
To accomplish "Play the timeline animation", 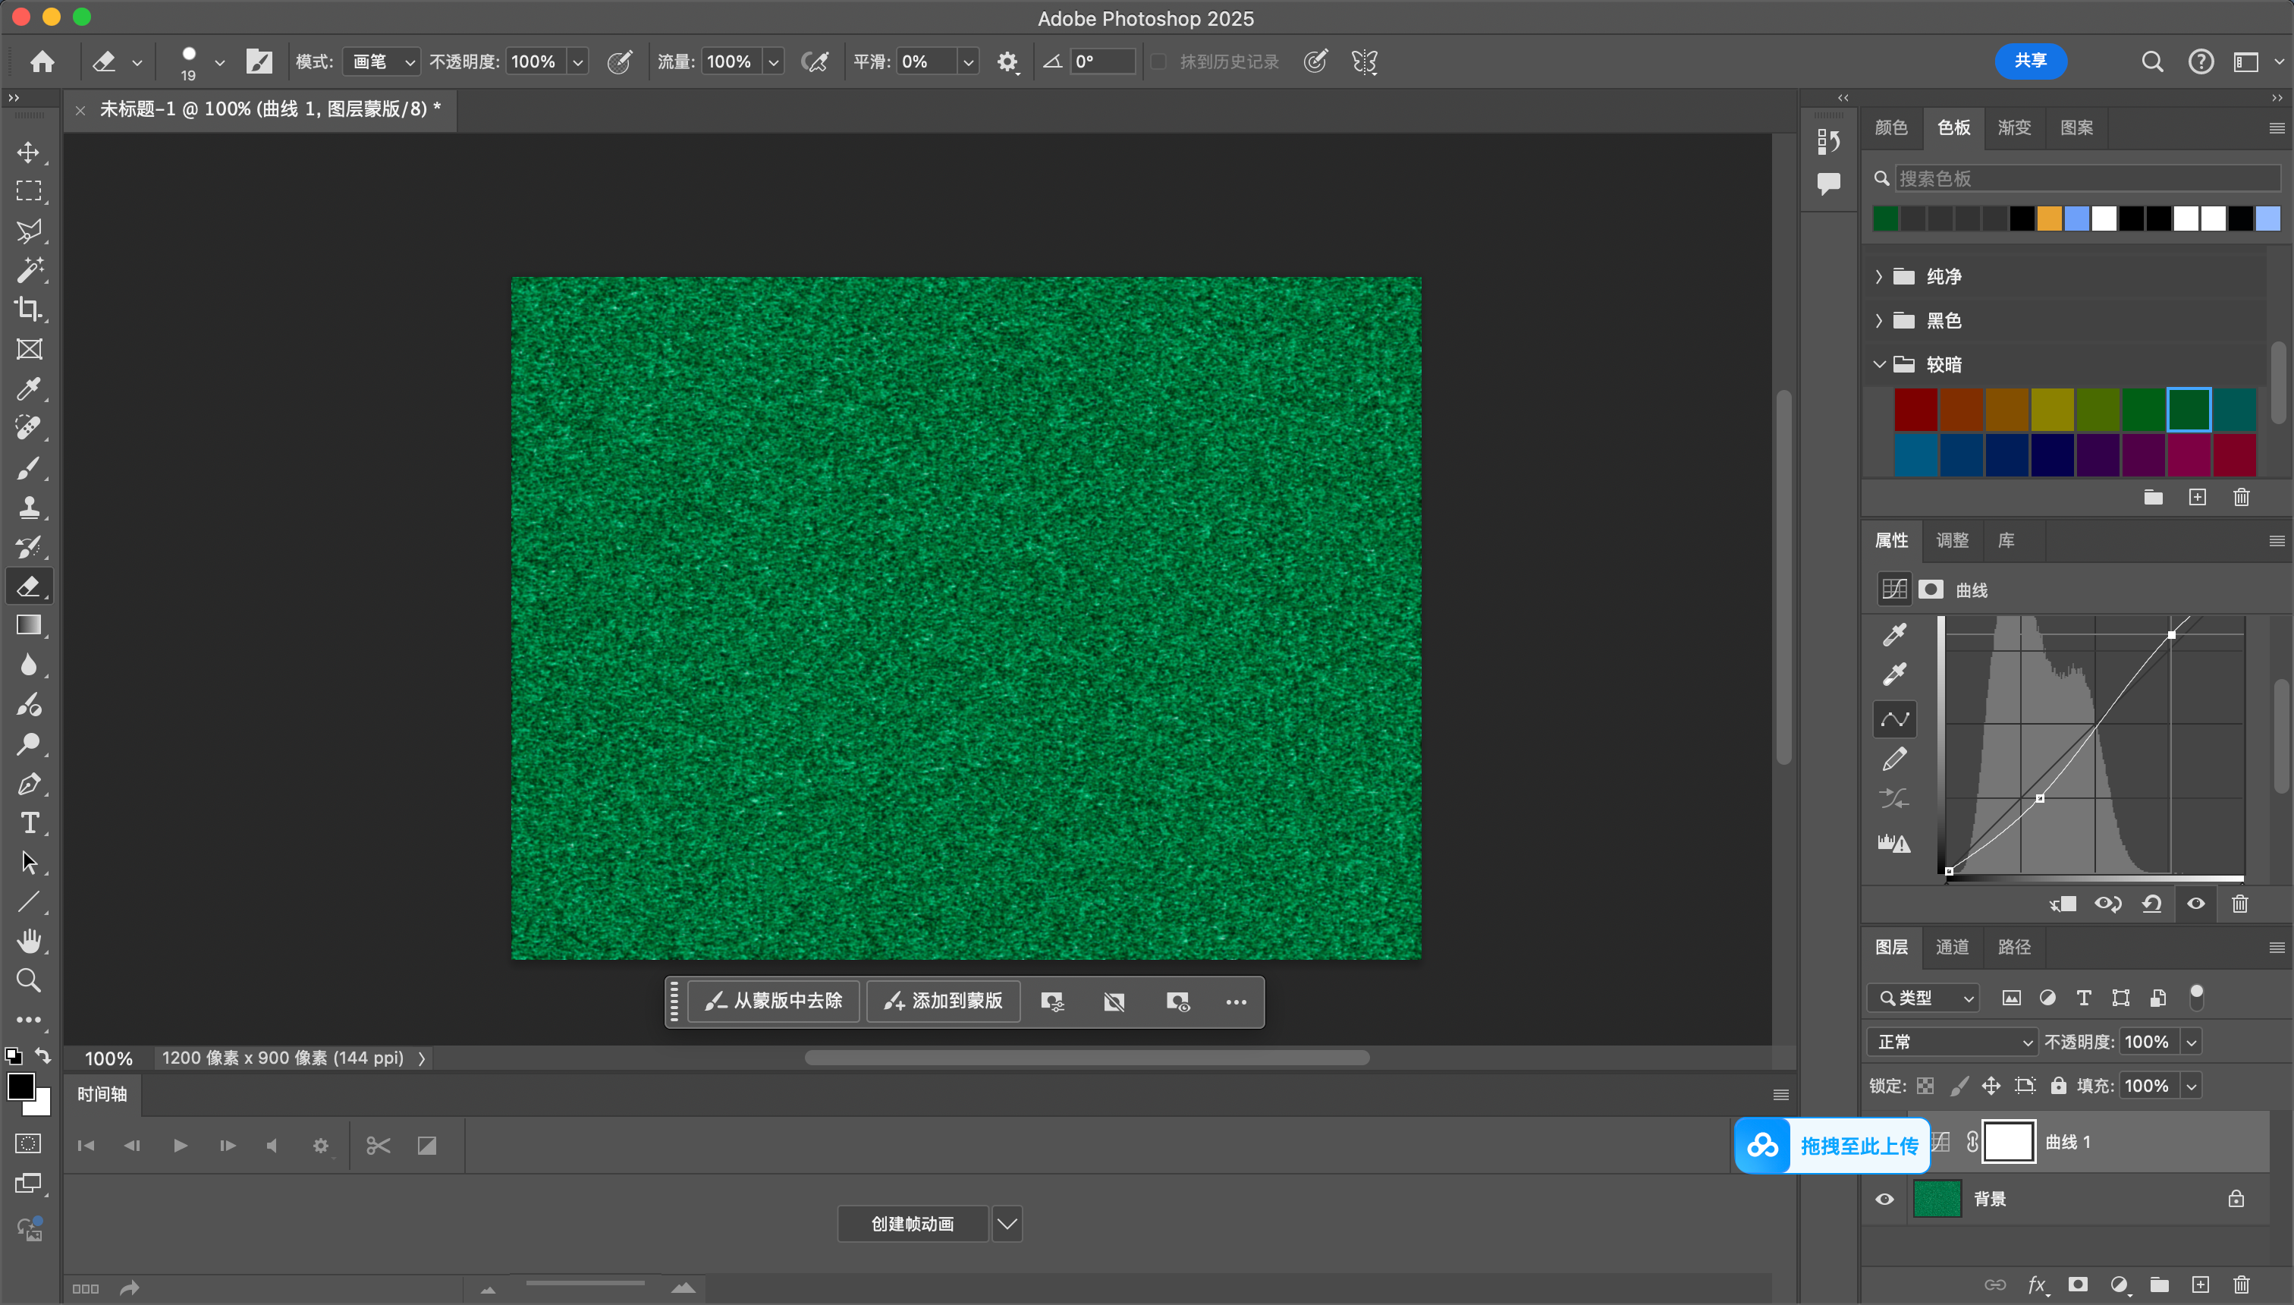I will click(x=180, y=1146).
